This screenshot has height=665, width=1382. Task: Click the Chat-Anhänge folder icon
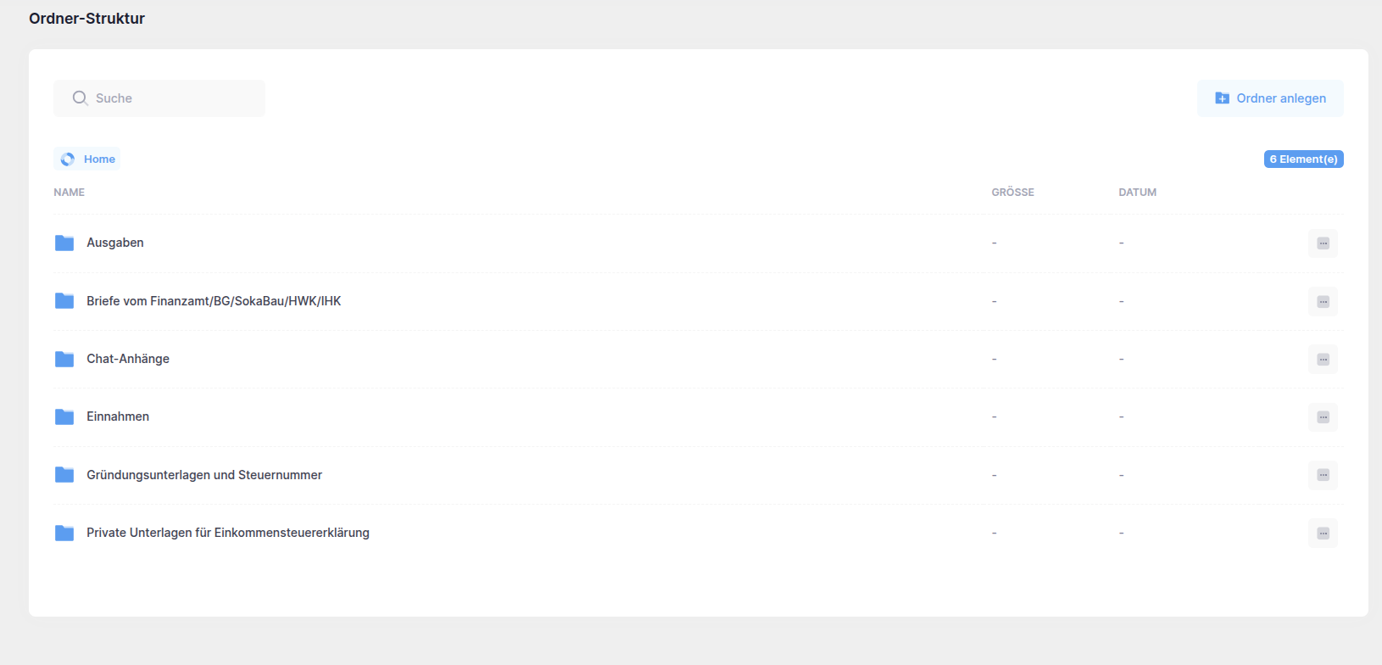(64, 360)
